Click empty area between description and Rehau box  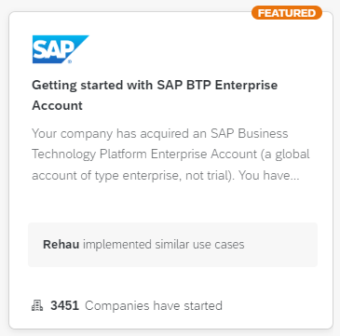coord(172,202)
